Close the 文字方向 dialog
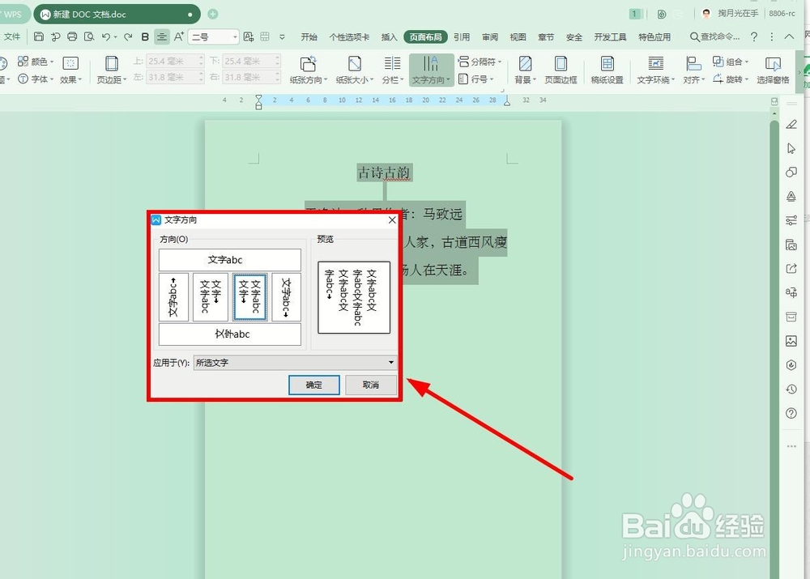 [392, 220]
